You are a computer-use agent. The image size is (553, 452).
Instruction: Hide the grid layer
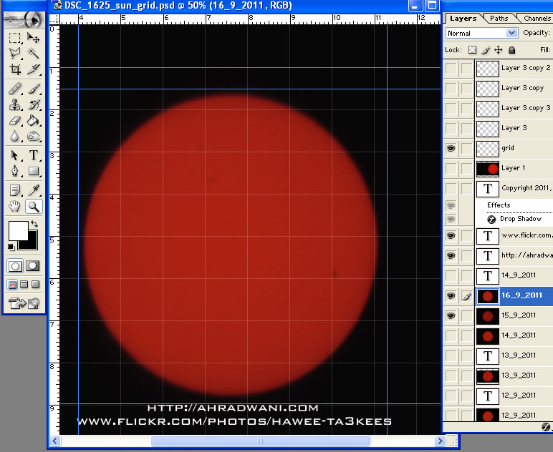point(451,148)
